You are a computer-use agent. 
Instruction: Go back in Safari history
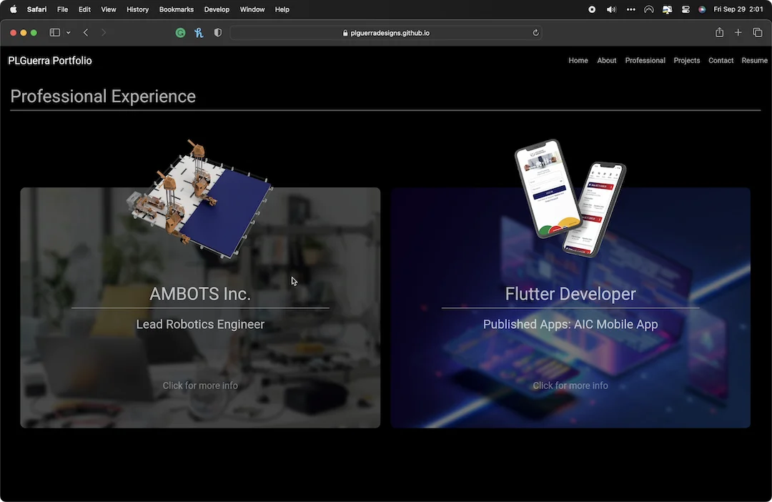(86, 32)
